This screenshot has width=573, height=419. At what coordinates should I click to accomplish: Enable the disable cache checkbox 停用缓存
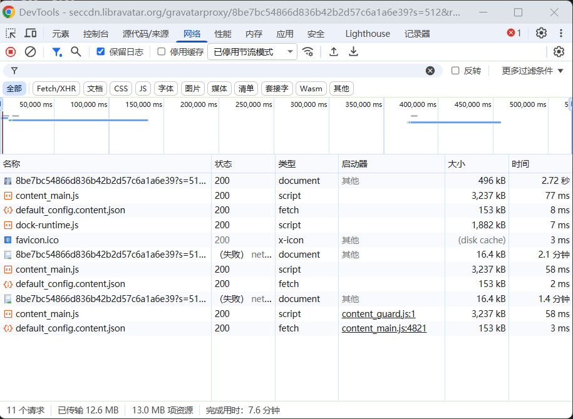[161, 51]
